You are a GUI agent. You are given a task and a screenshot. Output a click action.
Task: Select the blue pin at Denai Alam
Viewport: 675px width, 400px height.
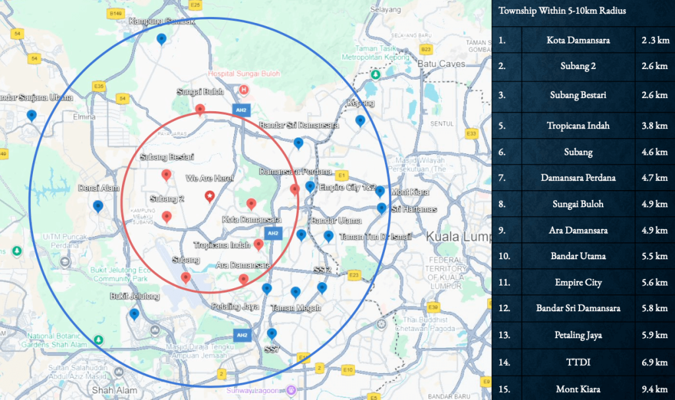click(x=98, y=206)
